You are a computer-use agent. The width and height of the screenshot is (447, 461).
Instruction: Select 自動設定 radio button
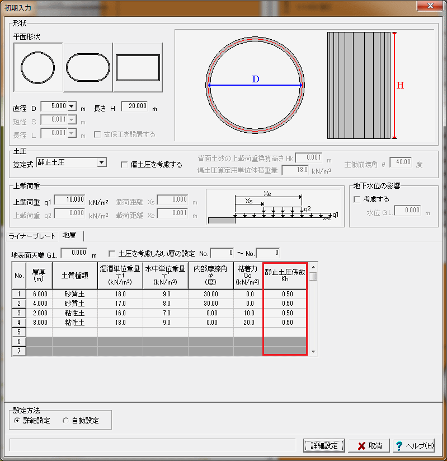(x=66, y=421)
